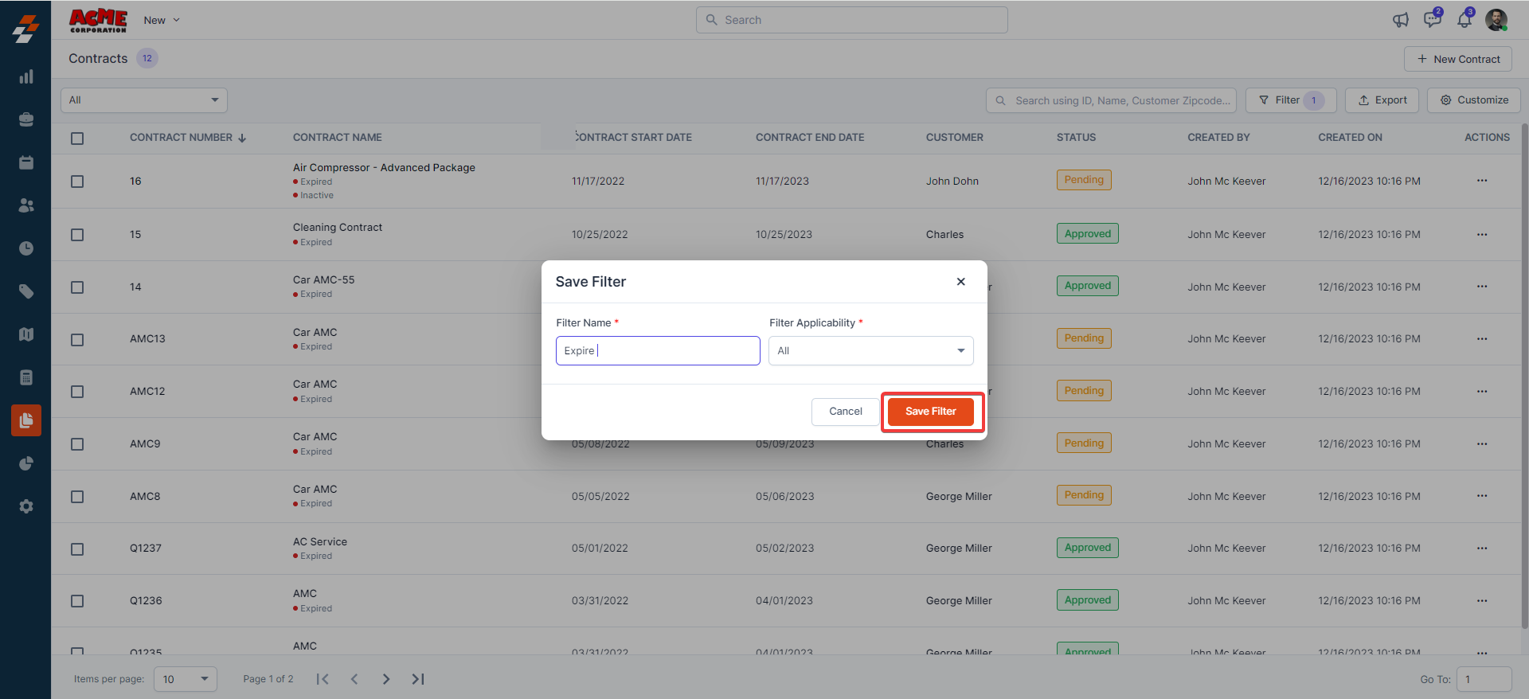Cancel the Save Filter dialog
1529x699 pixels.
(845, 412)
